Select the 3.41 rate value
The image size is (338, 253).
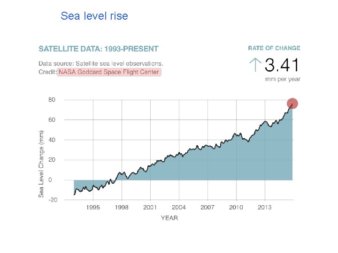(x=282, y=65)
